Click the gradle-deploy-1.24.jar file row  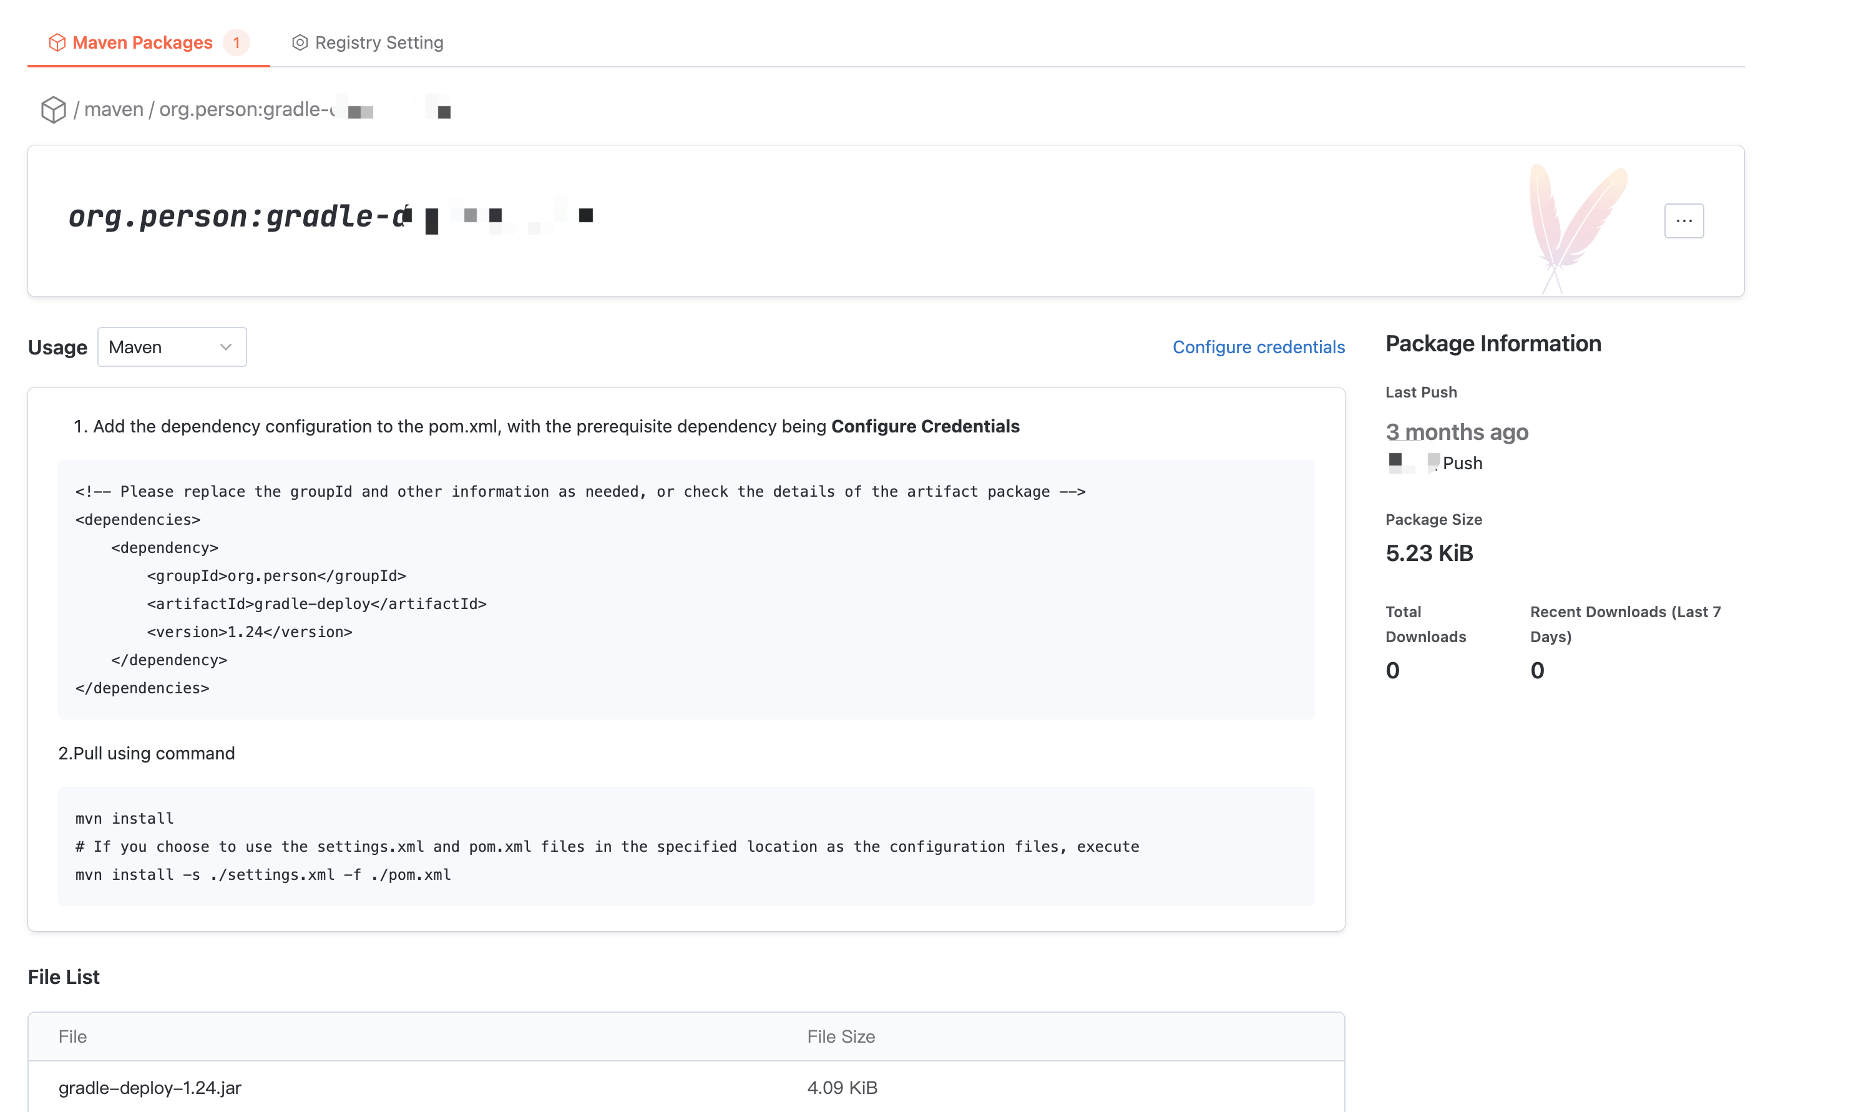coord(150,1087)
